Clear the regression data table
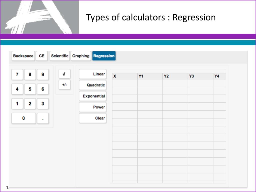 coord(93,118)
